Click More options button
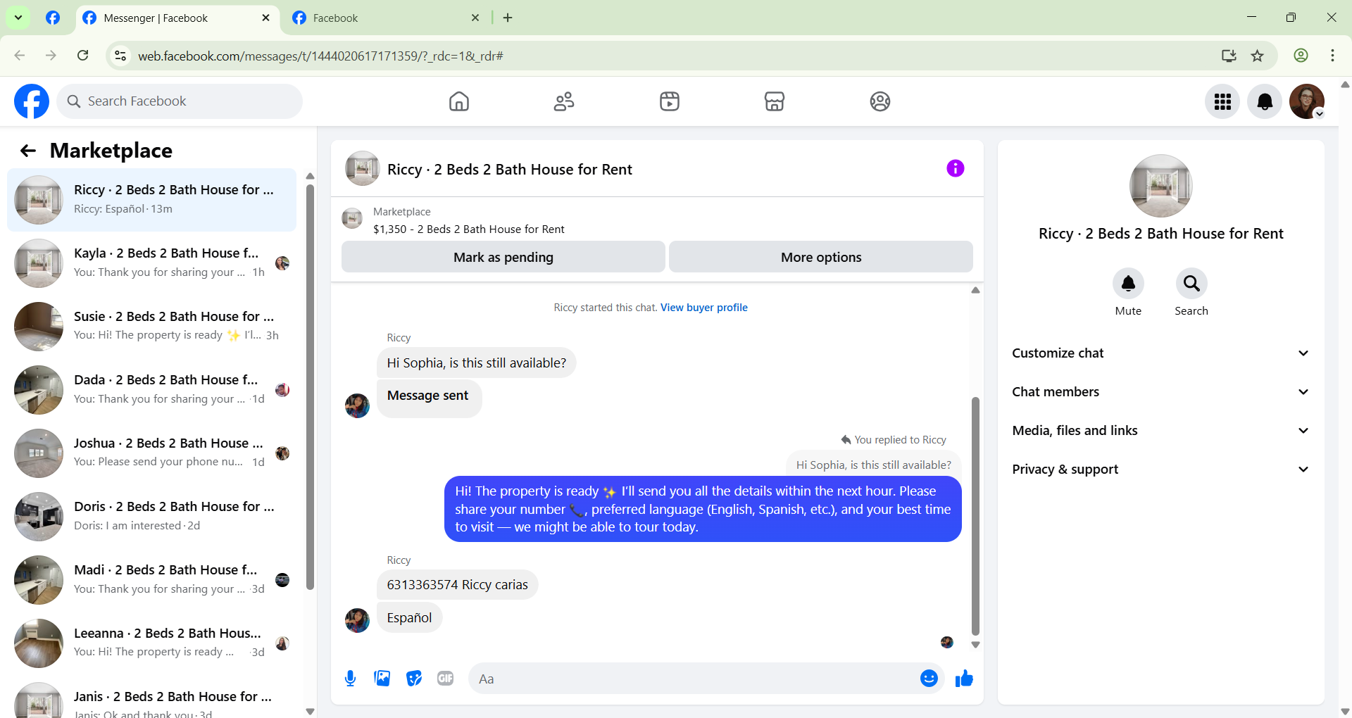The height and width of the screenshot is (718, 1352). tap(821, 257)
